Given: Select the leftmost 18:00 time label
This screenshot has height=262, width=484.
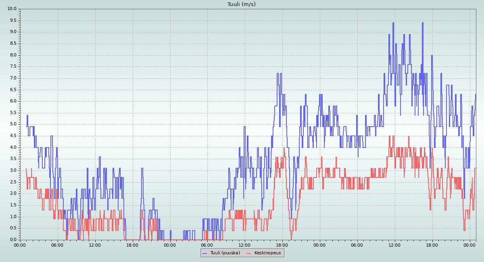Looking at the screenshot, I should [132, 245].
